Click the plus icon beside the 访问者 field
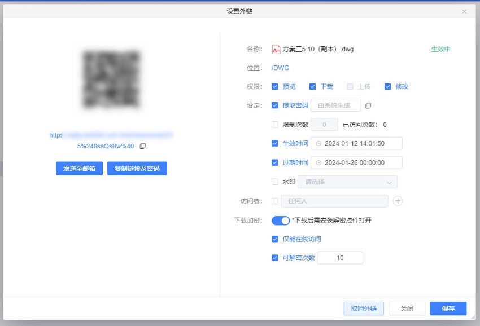 (x=399, y=201)
